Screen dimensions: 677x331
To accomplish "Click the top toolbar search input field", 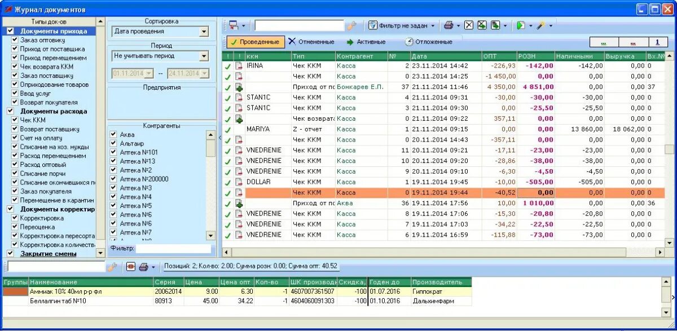I will (x=299, y=25).
